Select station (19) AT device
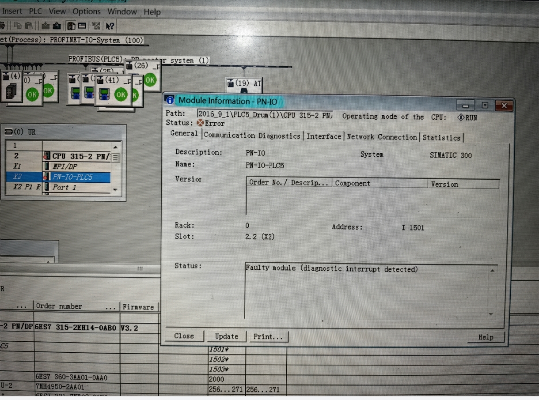 [x=244, y=86]
